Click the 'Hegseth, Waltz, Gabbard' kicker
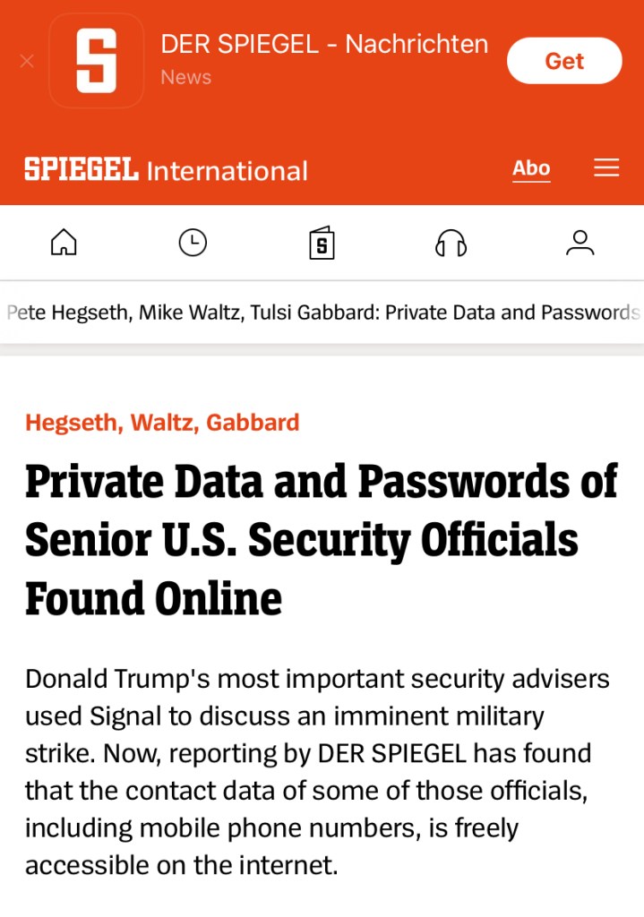Image resolution: width=644 pixels, height=917 pixels. (x=162, y=423)
